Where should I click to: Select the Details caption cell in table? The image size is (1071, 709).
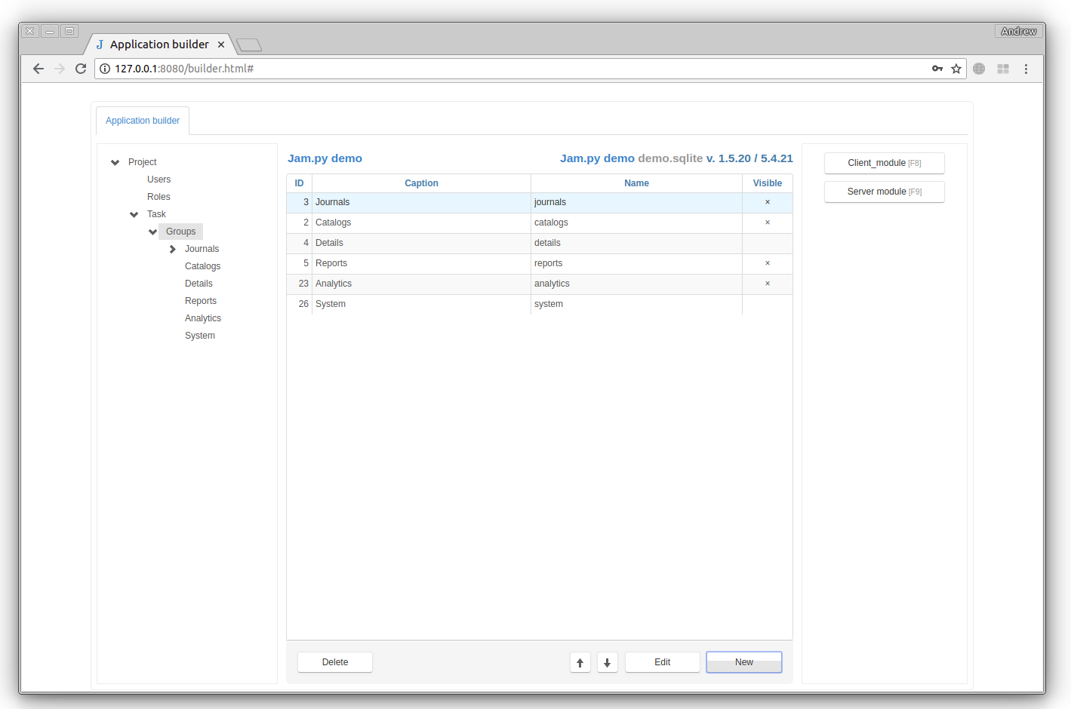pyautogui.click(x=421, y=243)
